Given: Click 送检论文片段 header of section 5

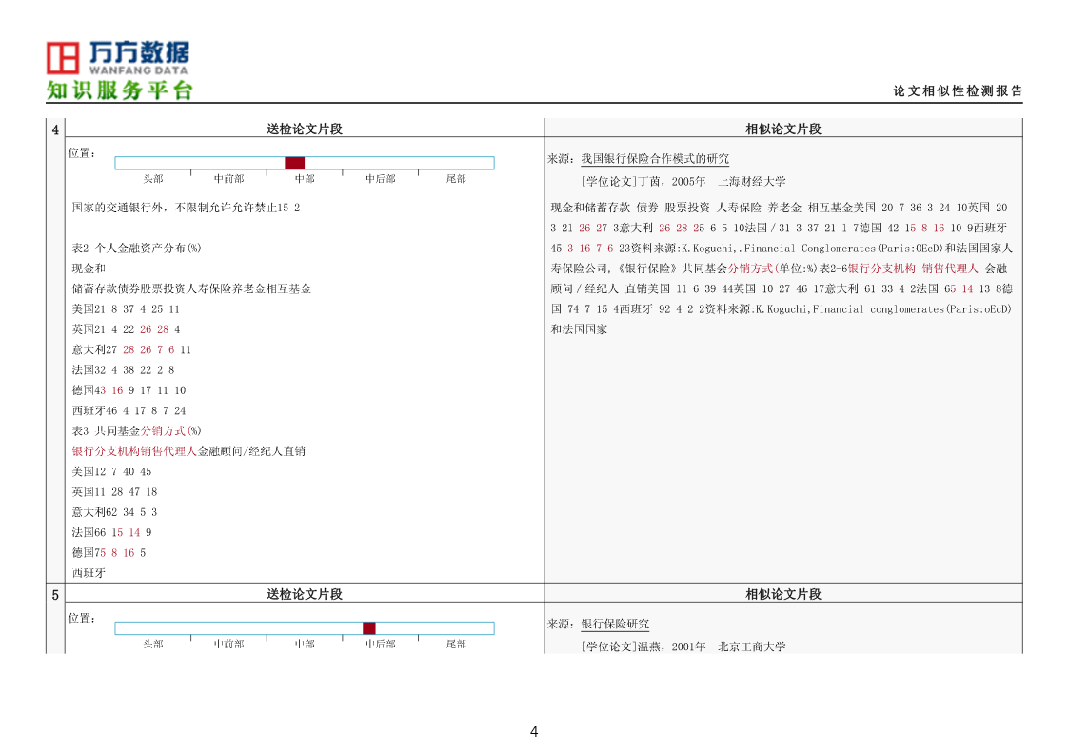Looking at the screenshot, I should (304, 594).
